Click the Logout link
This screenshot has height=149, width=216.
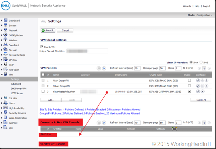[207, 6]
